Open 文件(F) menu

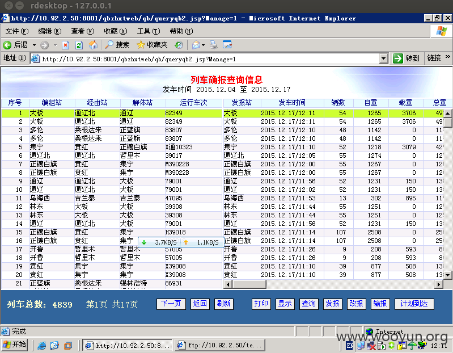[17, 31]
